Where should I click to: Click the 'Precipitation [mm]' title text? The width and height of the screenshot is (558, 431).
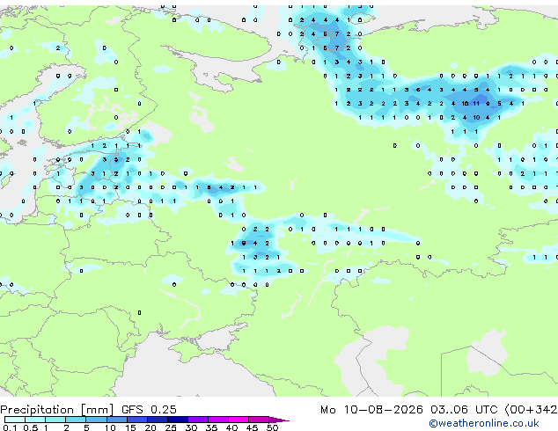coord(57,410)
